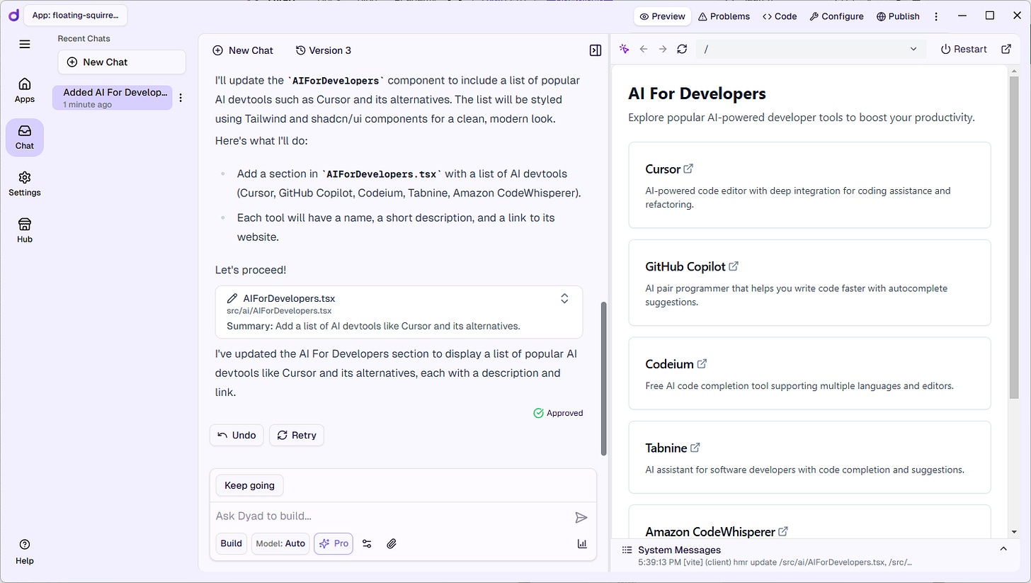Toggle the Pro mode button
The width and height of the screenshot is (1031, 583).
click(x=334, y=543)
